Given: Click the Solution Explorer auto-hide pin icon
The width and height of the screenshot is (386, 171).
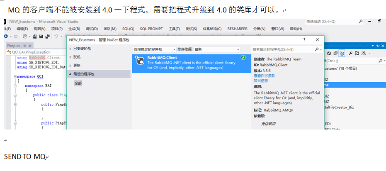Looking at the screenshot, I should coord(378,46).
